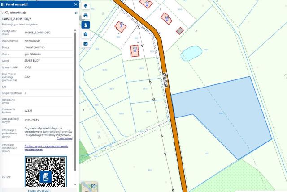Screen dimensions: 287x192
Task: Click the gray building on the map
Action: coord(180,31)
